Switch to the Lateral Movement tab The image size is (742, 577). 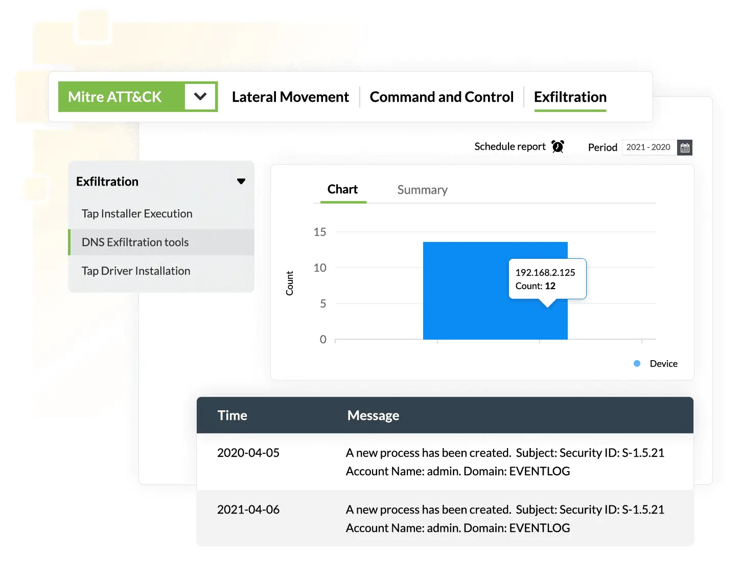pos(290,97)
